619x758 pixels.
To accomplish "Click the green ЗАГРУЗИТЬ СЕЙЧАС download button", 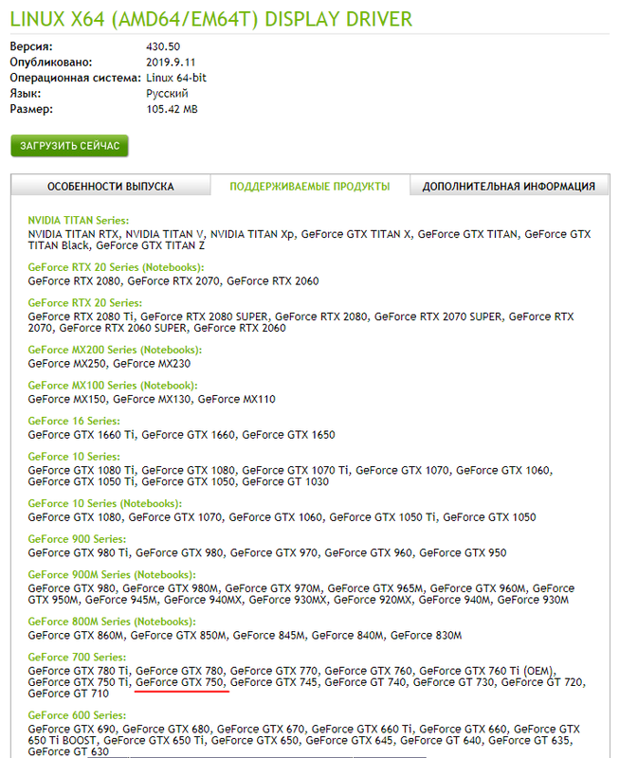I will point(69,146).
